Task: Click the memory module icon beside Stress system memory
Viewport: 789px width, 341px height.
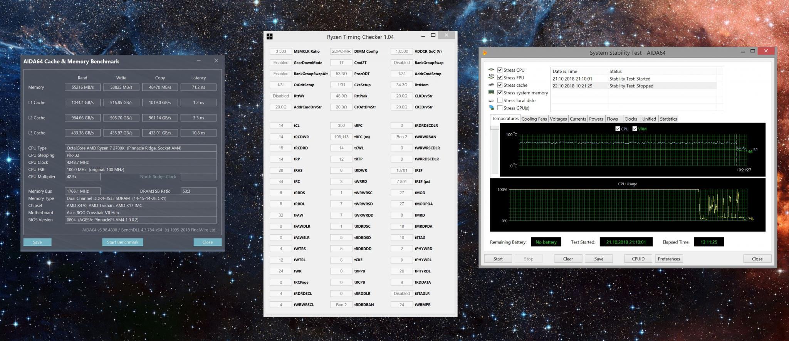Action: click(491, 92)
